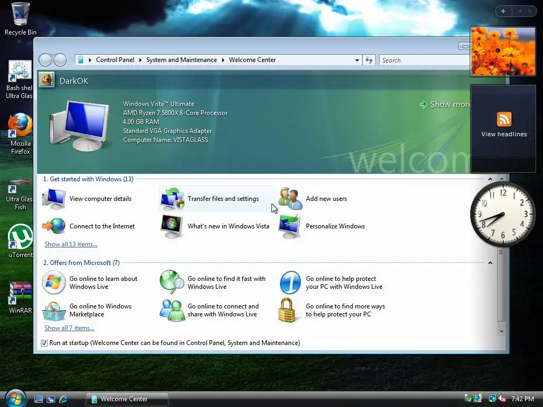The width and height of the screenshot is (543, 407).
Task: Click the System and Maintenance breadcrumb
Action: pyautogui.click(x=181, y=60)
